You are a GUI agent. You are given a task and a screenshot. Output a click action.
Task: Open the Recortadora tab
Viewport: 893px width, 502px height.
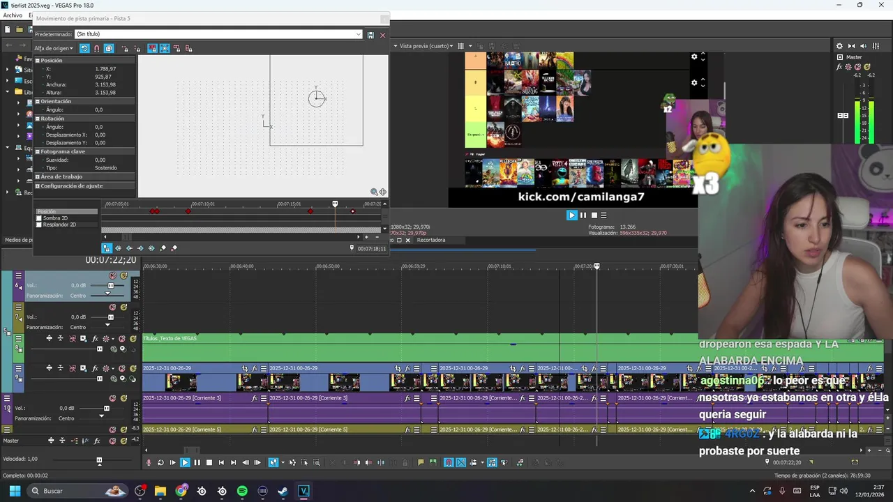tap(430, 240)
